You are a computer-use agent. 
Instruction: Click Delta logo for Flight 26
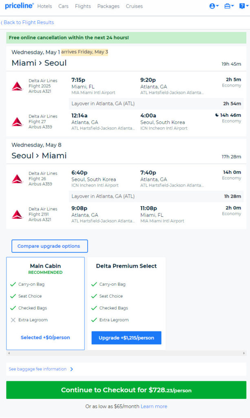click(x=17, y=179)
